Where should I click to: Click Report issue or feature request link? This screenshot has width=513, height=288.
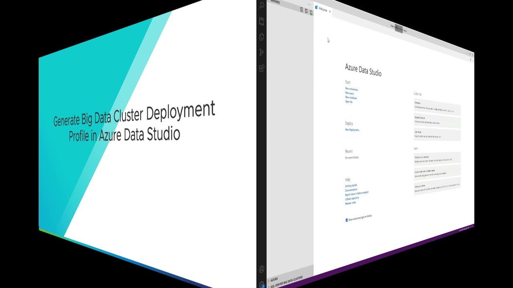357,194
